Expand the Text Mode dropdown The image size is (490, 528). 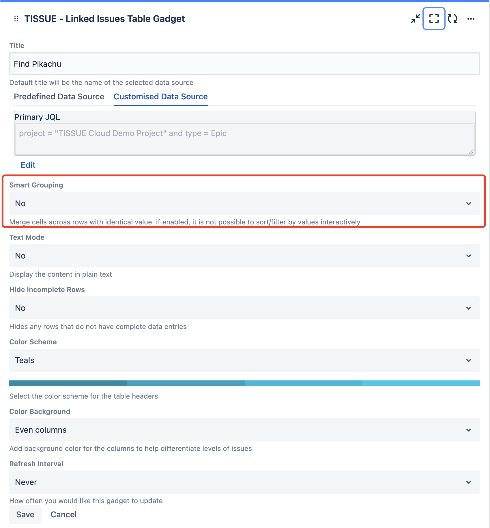click(x=244, y=256)
